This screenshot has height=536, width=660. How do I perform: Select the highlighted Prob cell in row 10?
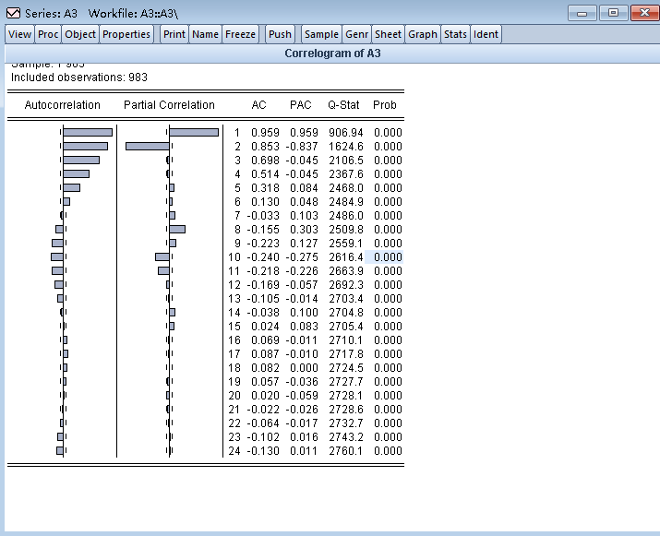pyautogui.click(x=385, y=257)
